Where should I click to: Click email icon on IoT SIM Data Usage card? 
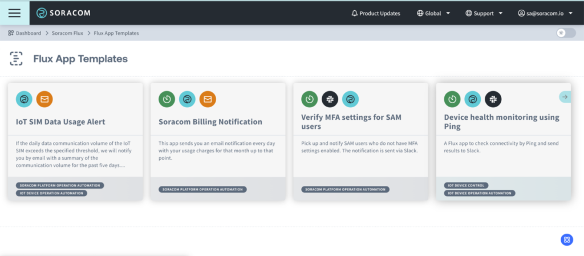coord(44,99)
